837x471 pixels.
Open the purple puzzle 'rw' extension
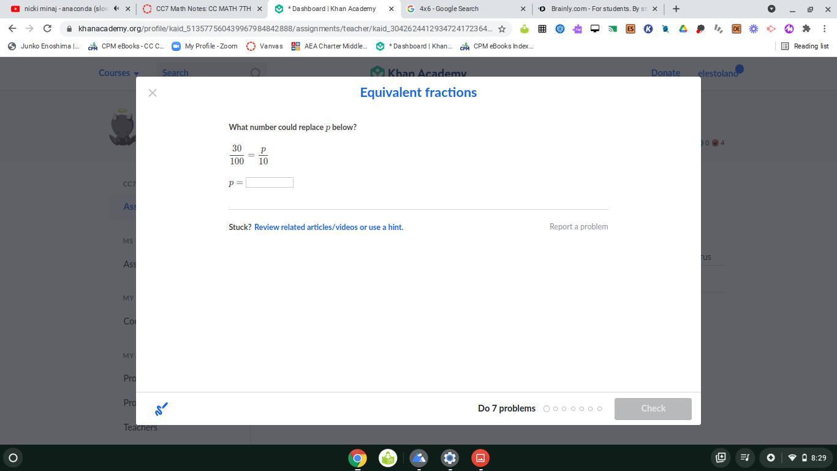click(577, 29)
